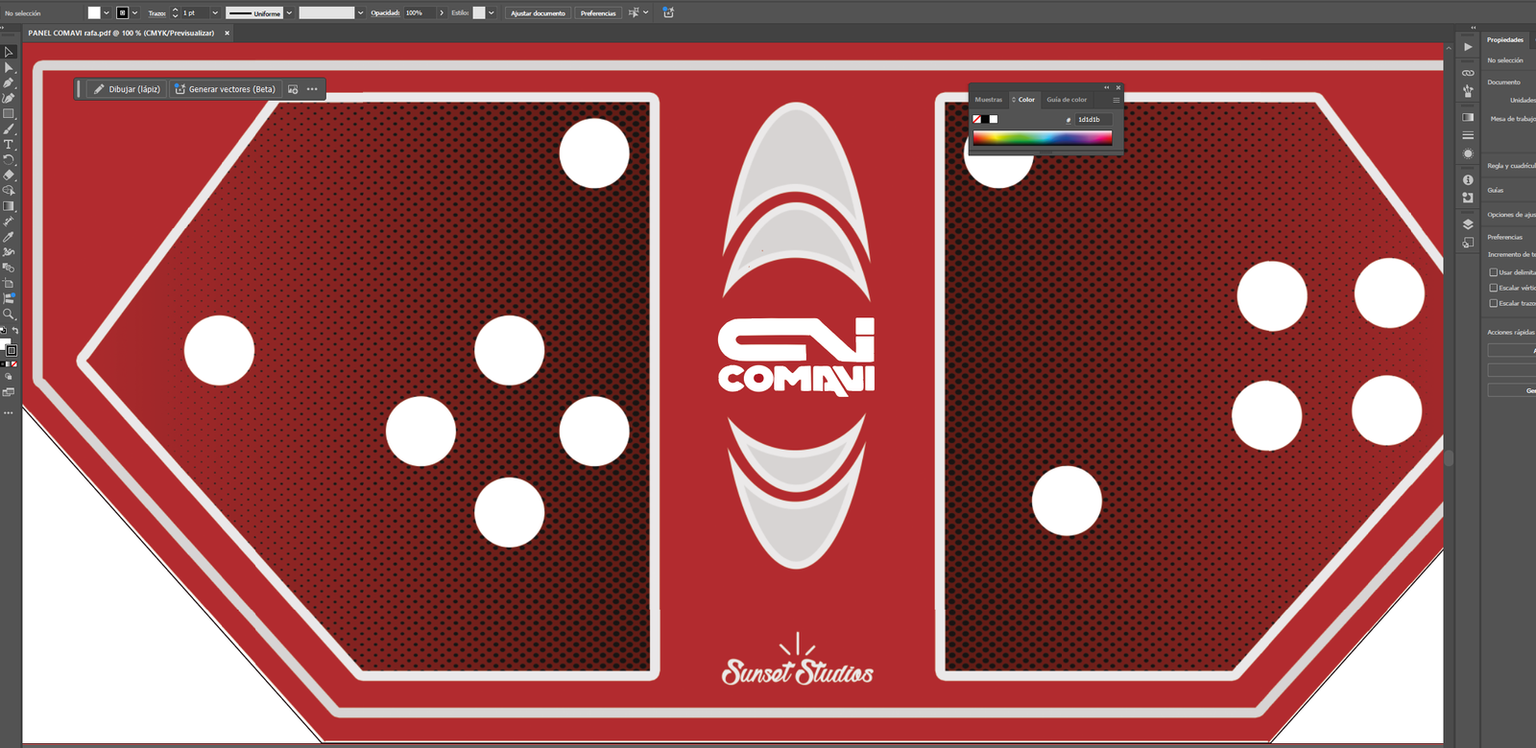
Task: Pick the Eyedropper tool
Action: tap(9, 237)
